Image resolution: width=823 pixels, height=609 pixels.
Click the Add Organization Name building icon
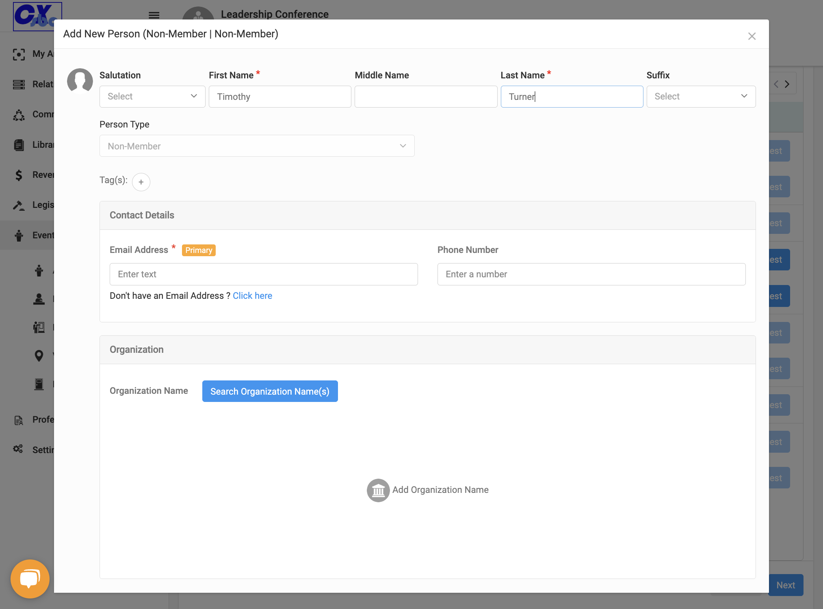tap(378, 490)
